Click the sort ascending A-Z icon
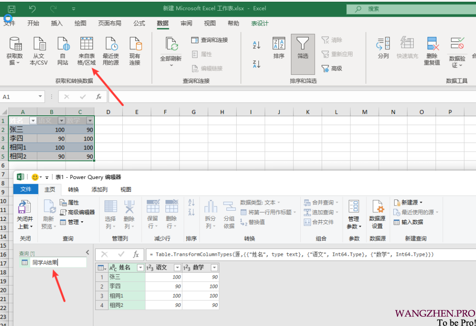The height and width of the screenshot is (326, 476). (257, 45)
